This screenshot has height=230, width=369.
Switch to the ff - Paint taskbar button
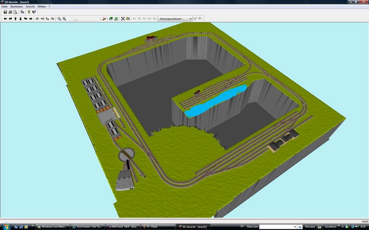(x=158, y=227)
